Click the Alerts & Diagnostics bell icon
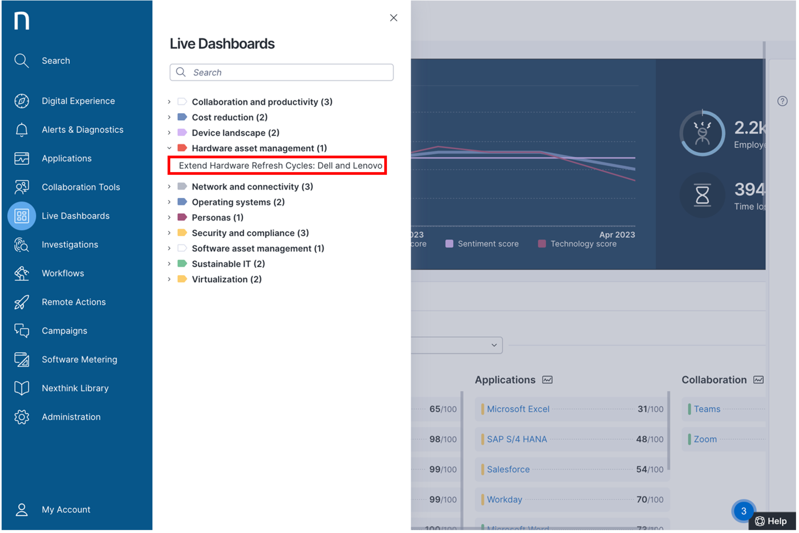This screenshot has height=533, width=799. coord(22,130)
